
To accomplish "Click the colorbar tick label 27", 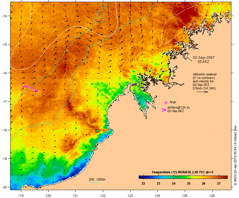I will (x=219, y=183).
